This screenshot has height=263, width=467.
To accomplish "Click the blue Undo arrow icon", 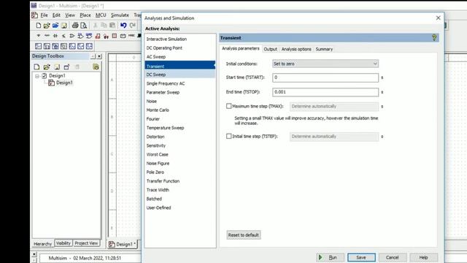I will click(x=123, y=26).
